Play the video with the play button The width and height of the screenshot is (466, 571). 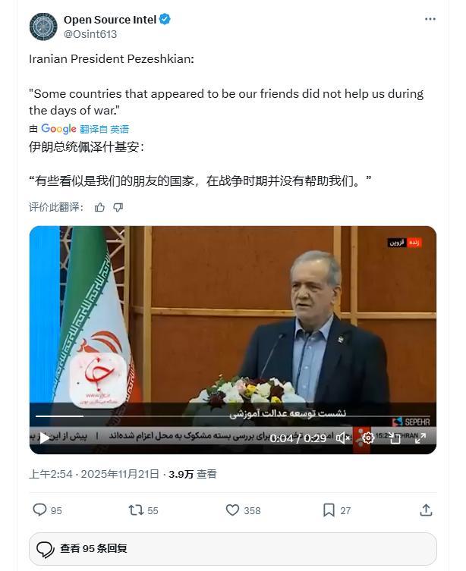(x=45, y=438)
